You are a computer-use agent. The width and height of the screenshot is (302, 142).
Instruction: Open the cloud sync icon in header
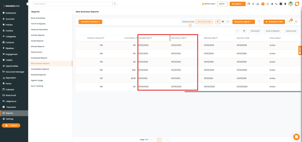(x=258, y=4)
